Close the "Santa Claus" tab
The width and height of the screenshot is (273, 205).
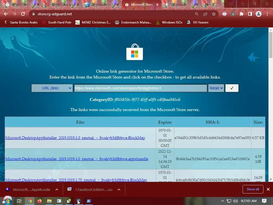(78, 5)
